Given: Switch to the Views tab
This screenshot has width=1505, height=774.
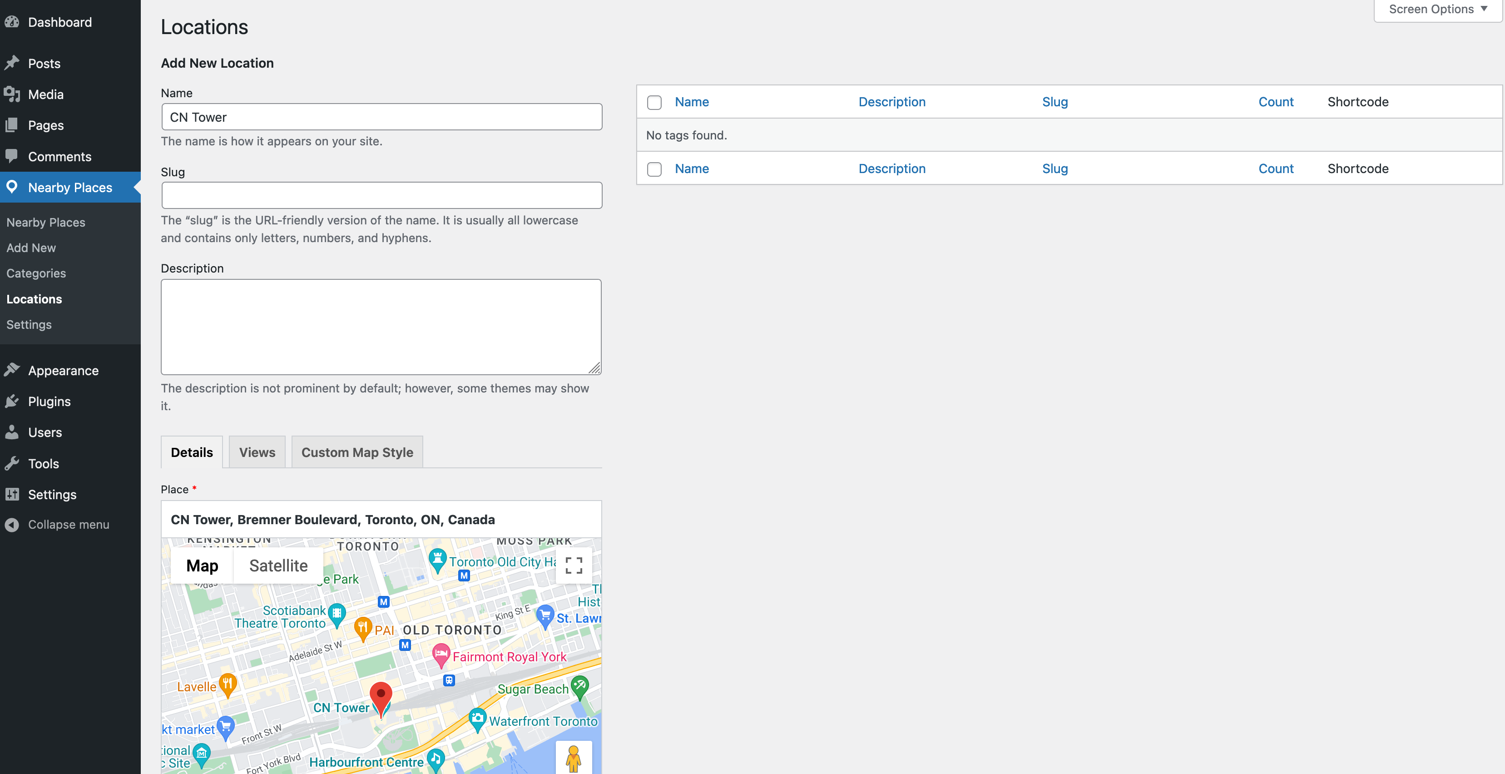Looking at the screenshot, I should pyautogui.click(x=257, y=452).
